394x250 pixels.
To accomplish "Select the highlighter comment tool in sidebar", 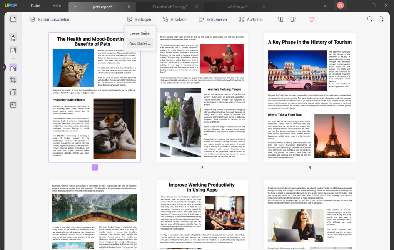I will tap(13, 38).
